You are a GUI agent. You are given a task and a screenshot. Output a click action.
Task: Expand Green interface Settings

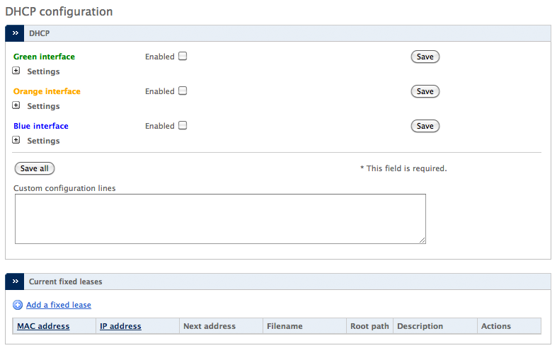(x=16, y=71)
